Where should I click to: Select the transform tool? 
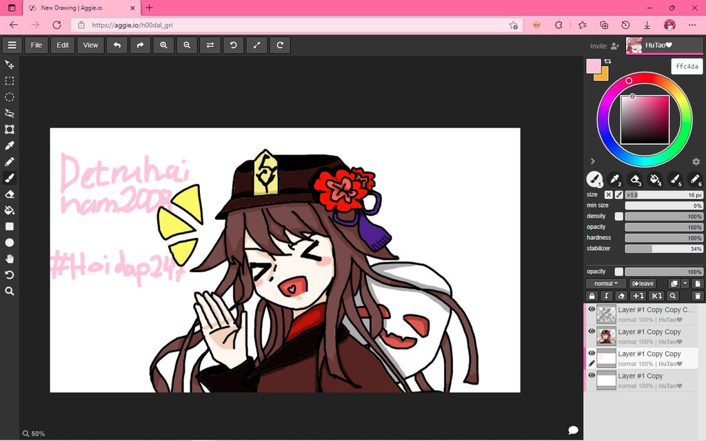(10, 130)
